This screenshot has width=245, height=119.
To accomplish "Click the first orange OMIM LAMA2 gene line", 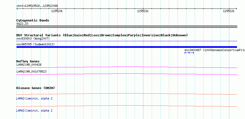I will [127, 94].
